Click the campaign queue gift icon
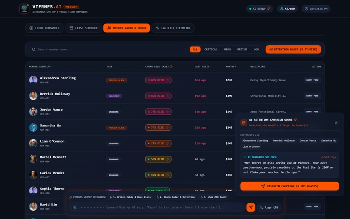Viewport: 350px width, 219px height. click(x=244, y=123)
